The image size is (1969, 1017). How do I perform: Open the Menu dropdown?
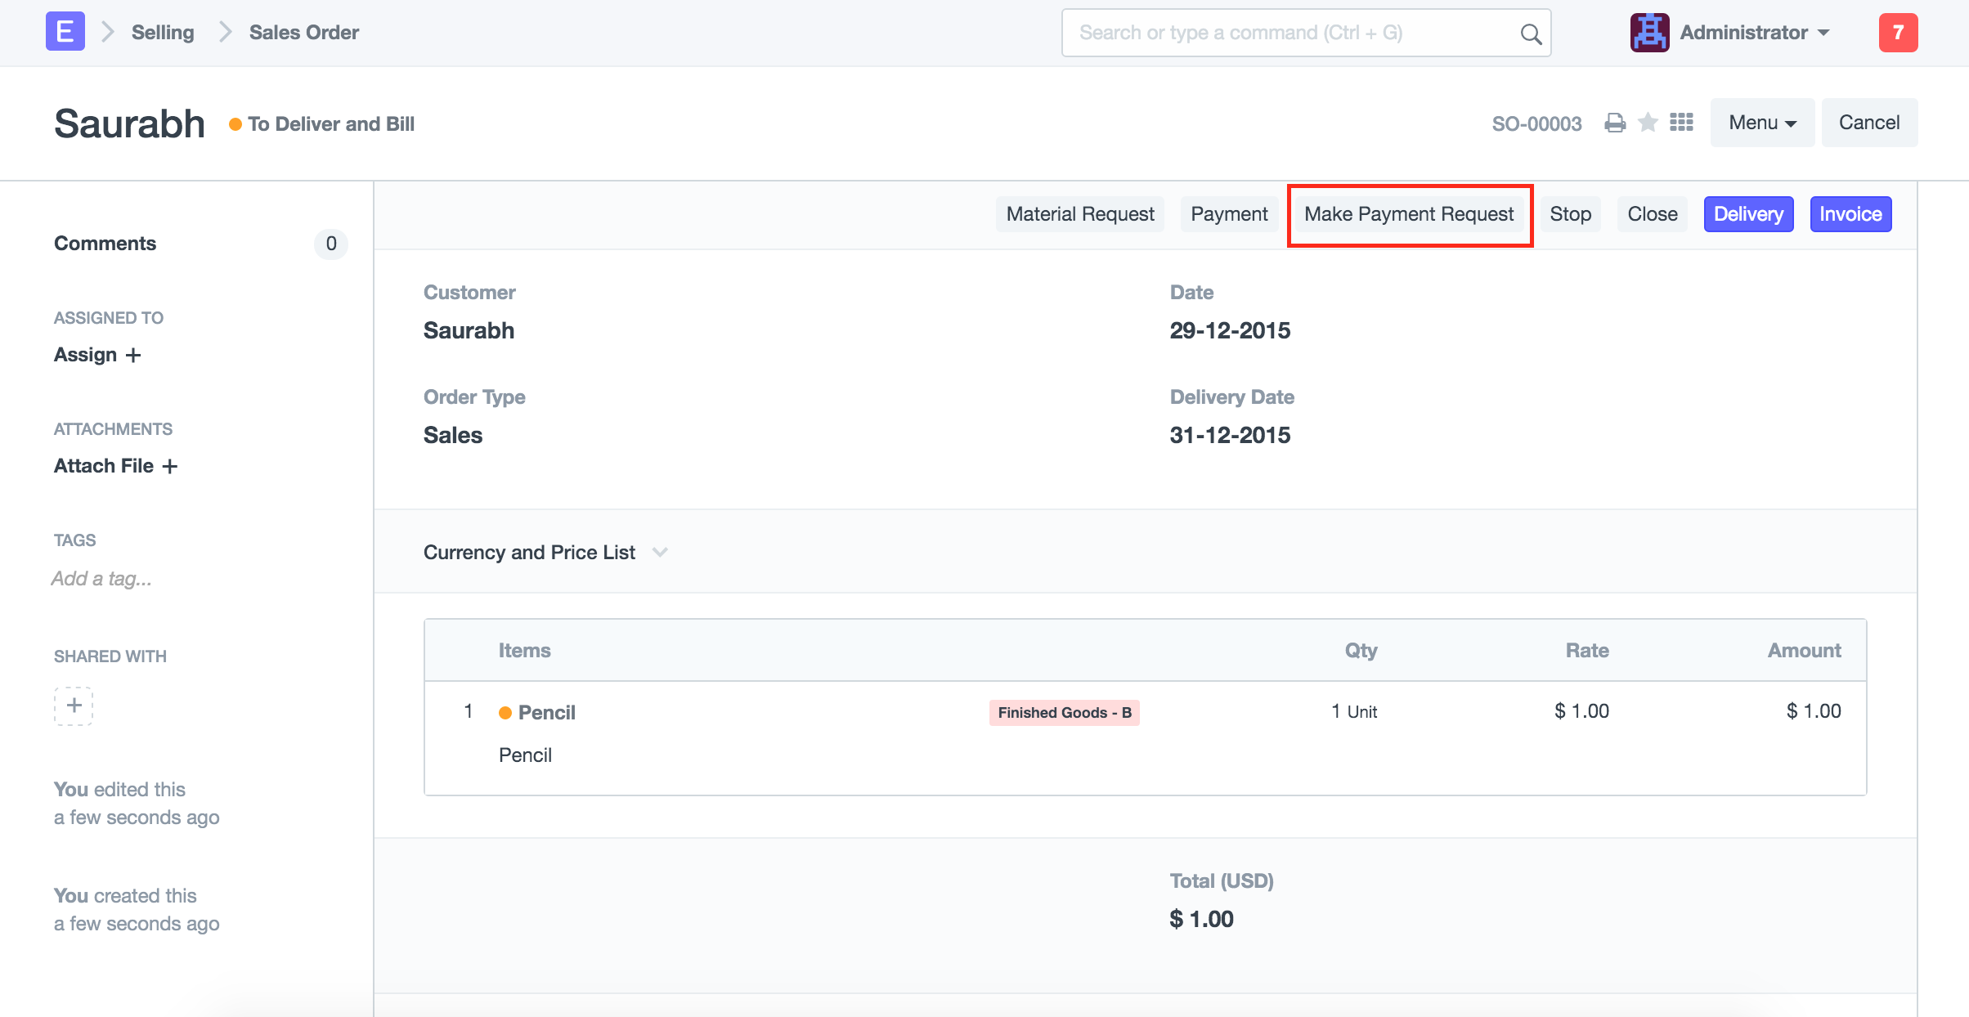coord(1762,123)
